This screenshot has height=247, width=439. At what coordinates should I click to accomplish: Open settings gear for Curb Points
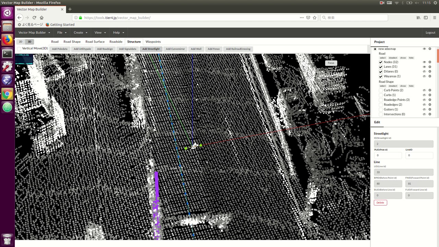pos(430,90)
